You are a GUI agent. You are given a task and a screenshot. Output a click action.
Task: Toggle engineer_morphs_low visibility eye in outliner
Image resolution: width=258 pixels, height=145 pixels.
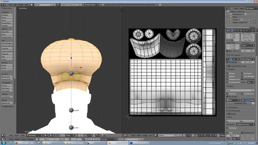(249, 23)
